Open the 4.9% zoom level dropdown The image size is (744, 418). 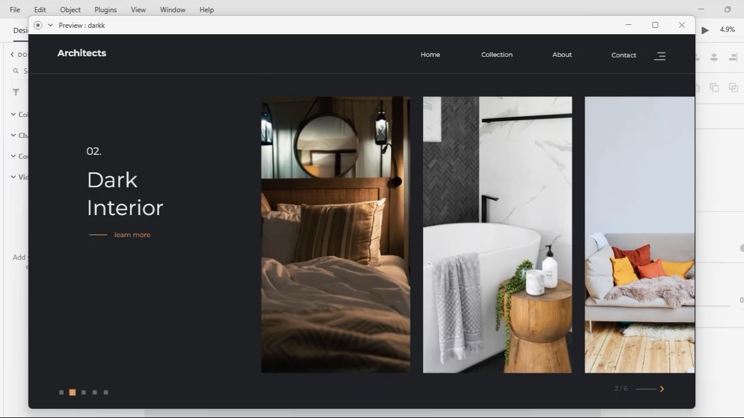727,30
